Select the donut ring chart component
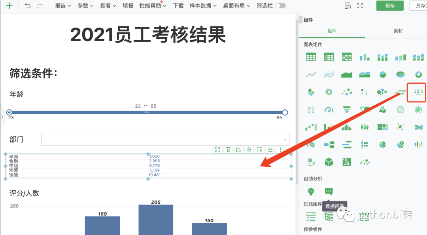Image resolution: width=427 pixels, height=235 pixels. 418,75
